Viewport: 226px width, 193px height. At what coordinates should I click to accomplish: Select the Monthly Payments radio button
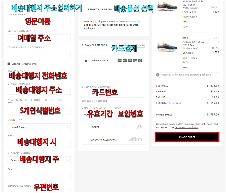(x=86, y=140)
